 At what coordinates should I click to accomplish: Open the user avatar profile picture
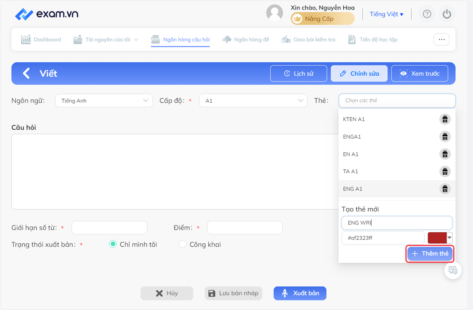pos(275,13)
